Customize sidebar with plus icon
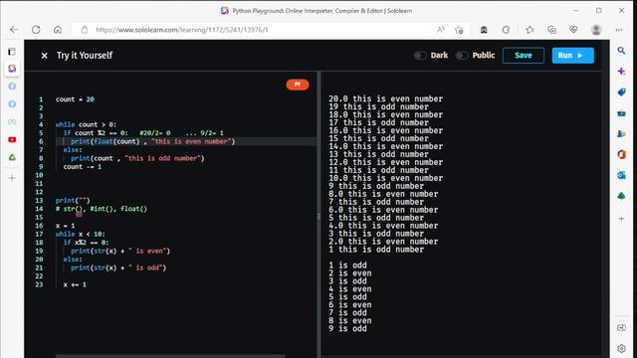The width and height of the screenshot is (637, 358). pyautogui.click(x=621, y=219)
